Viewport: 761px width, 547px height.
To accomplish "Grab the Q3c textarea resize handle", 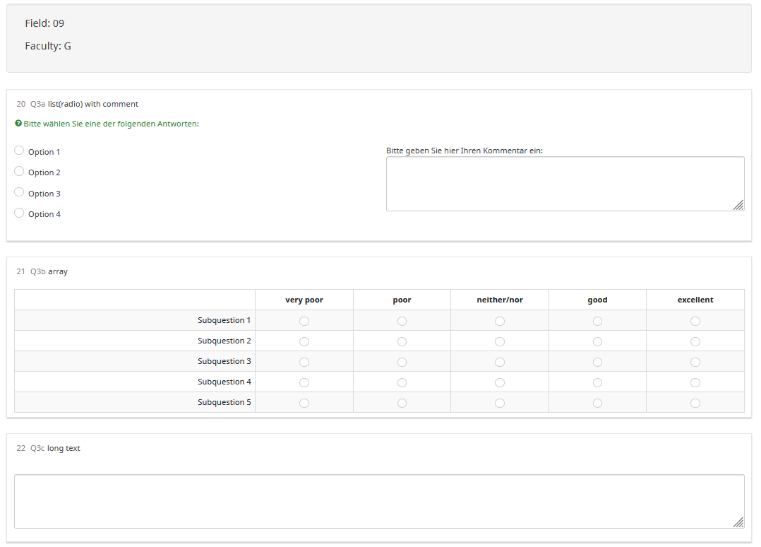I will (x=738, y=522).
